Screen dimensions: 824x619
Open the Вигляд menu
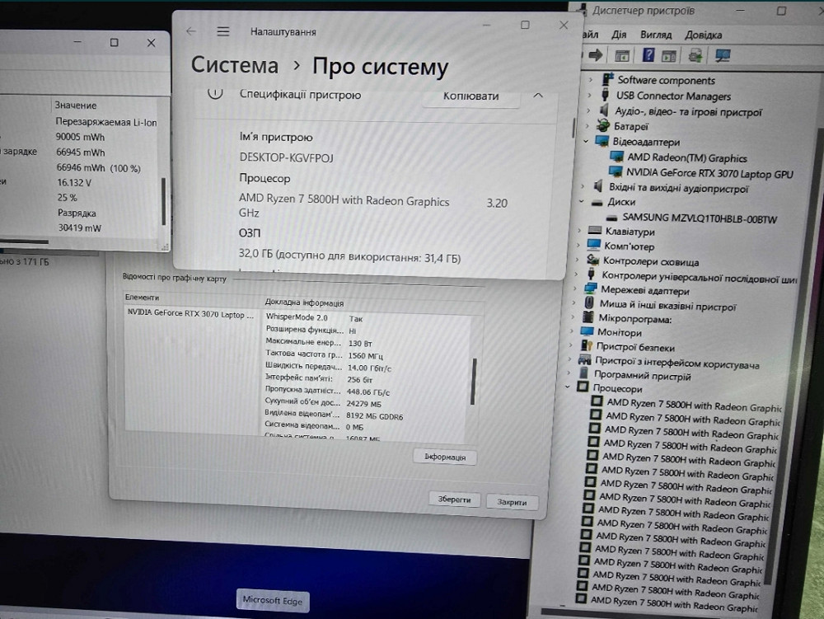coord(655,35)
